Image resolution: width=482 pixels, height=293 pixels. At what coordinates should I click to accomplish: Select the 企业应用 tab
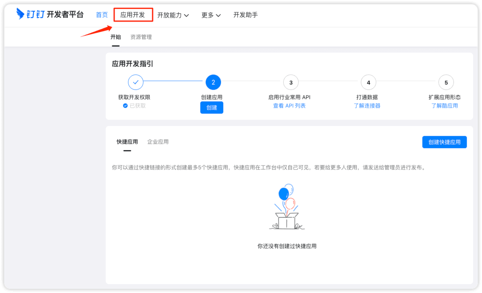pos(158,142)
